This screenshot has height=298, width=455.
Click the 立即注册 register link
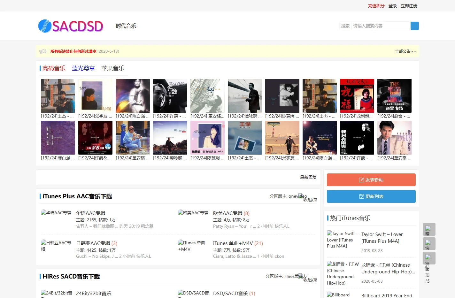click(x=409, y=6)
